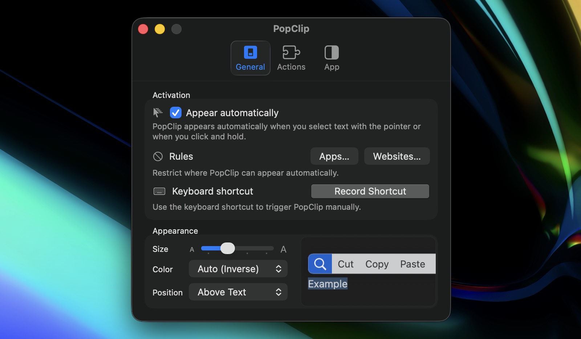Click the Size slider thumb
Image resolution: width=581 pixels, height=339 pixels.
pos(228,249)
